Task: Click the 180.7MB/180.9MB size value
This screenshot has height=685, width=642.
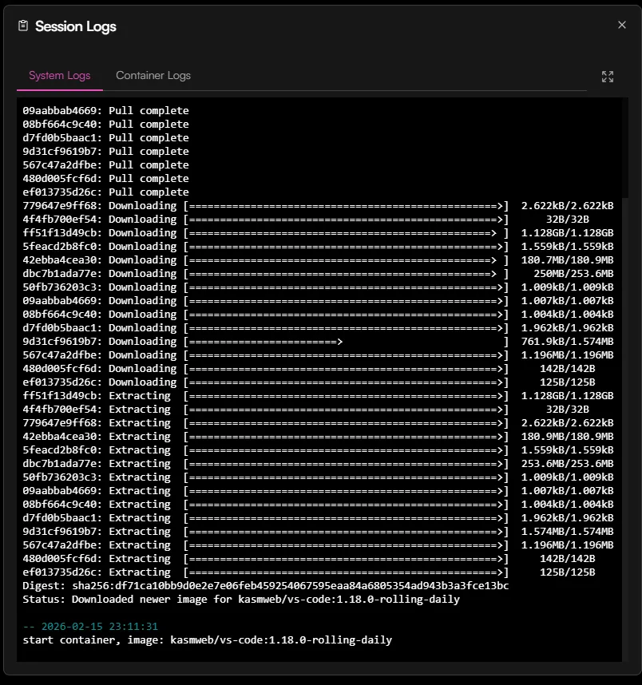Action: pyautogui.click(x=567, y=259)
